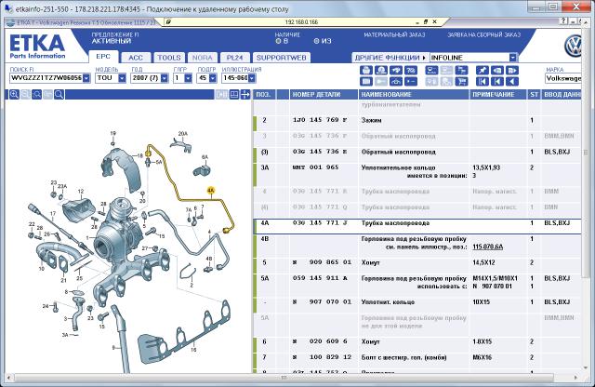
Task: Click the highlighted 4A callout in illustration
Action: pyautogui.click(x=211, y=191)
